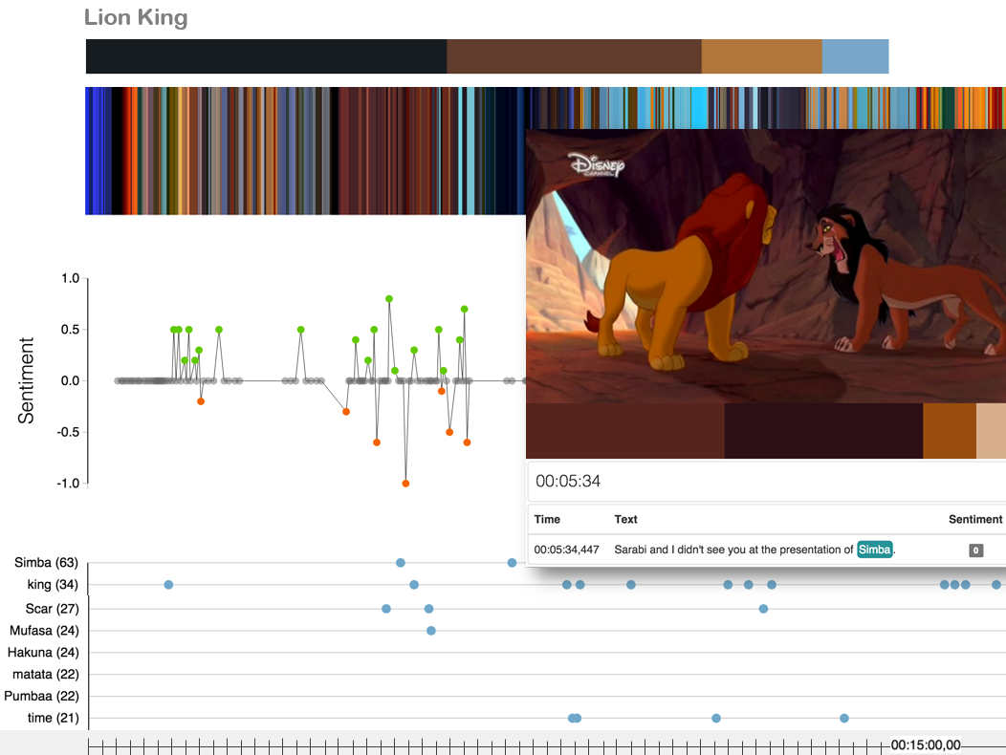The height and width of the screenshot is (755, 1006).
Task: Click the leftmost dot on the Simba row
Action: pos(401,563)
